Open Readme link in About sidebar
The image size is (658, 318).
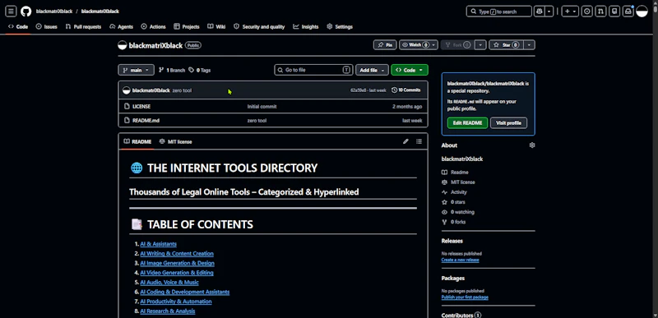click(456, 173)
